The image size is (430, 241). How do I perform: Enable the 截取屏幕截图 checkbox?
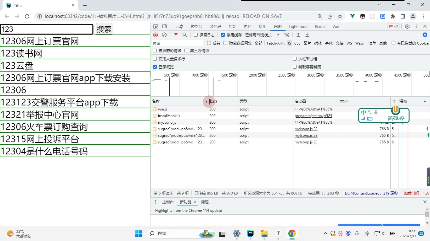tap(295, 67)
